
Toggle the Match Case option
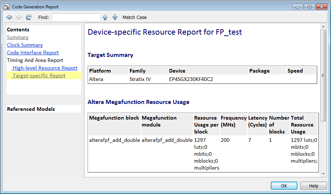(x=135, y=17)
